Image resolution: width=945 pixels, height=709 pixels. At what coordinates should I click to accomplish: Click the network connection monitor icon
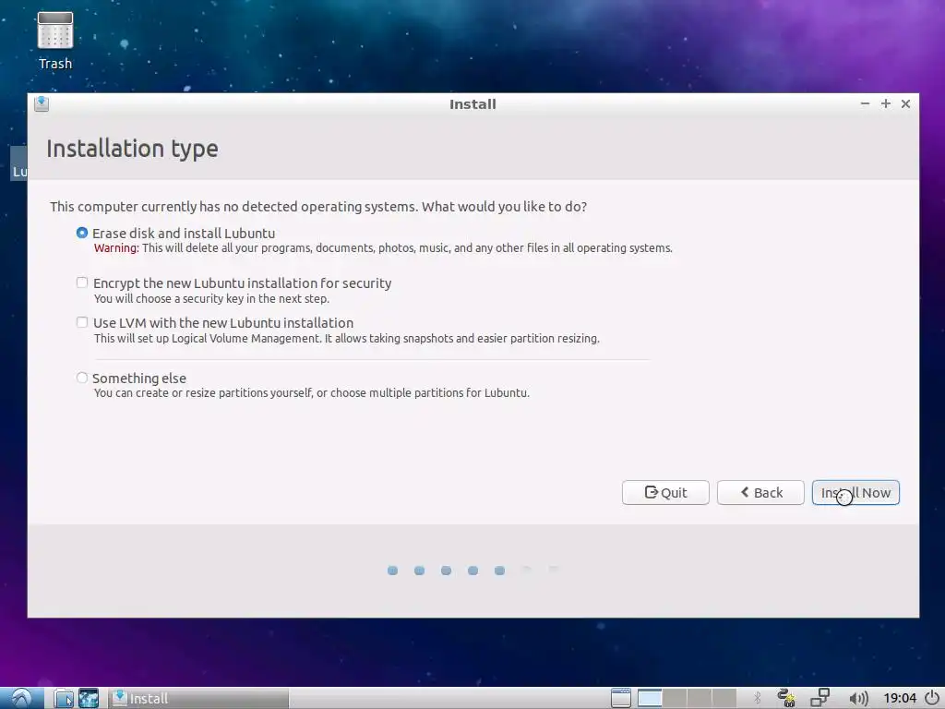pyautogui.click(x=819, y=698)
